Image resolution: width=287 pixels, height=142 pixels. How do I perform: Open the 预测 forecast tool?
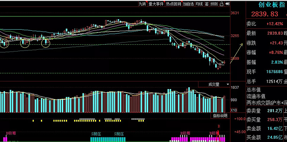tap(214, 4)
